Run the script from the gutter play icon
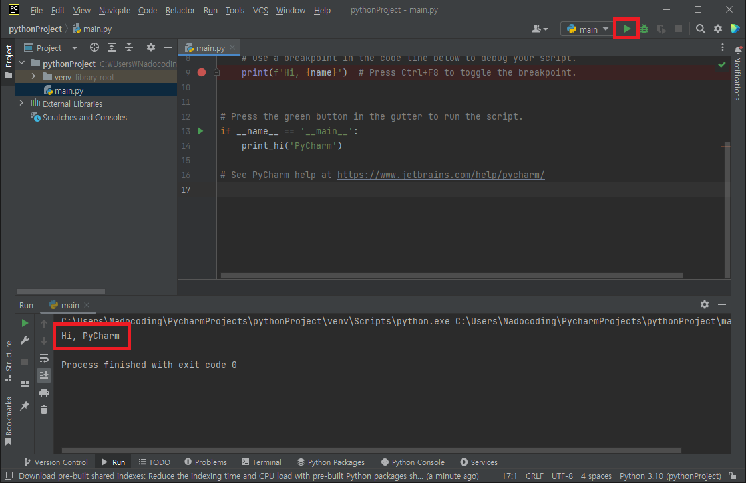Viewport: 746px width, 483px height. tap(200, 131)
